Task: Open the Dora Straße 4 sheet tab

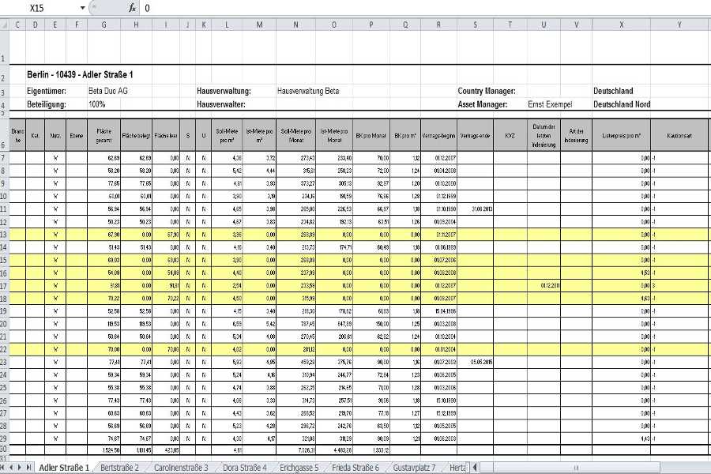Action: [245, 467]
